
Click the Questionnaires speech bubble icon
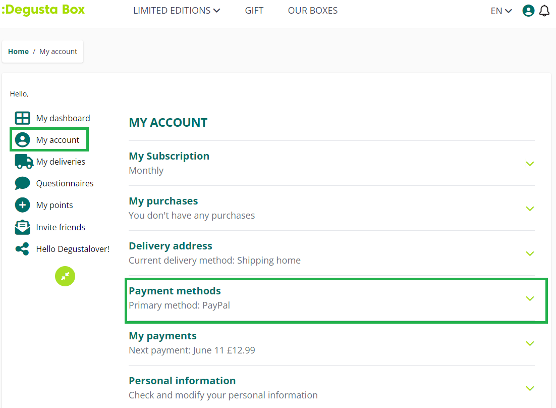tap(22, 183)
